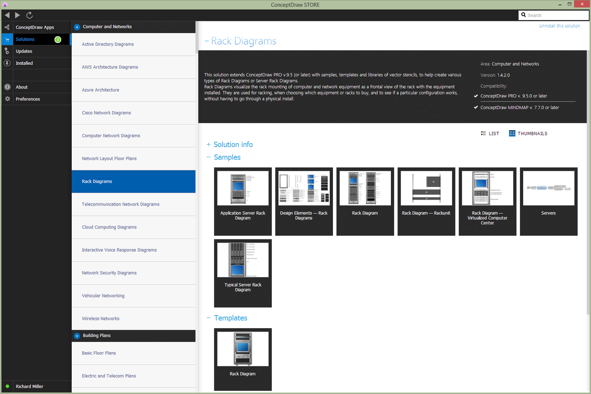
Task: Click the About info icon
Action: coord(7,87)
